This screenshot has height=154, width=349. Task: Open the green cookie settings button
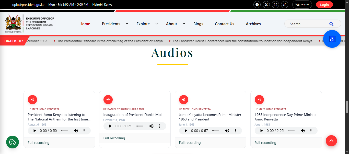(13, 142)
